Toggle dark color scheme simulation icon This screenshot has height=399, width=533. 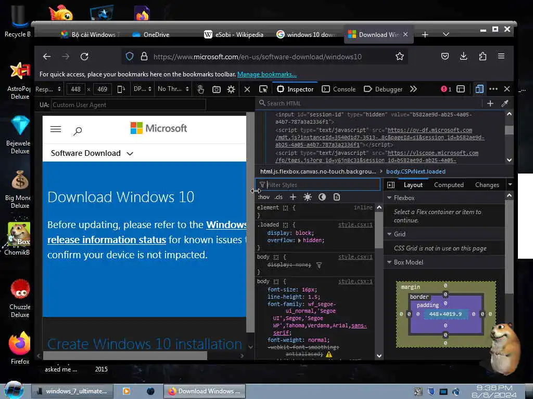click(322, 197)
